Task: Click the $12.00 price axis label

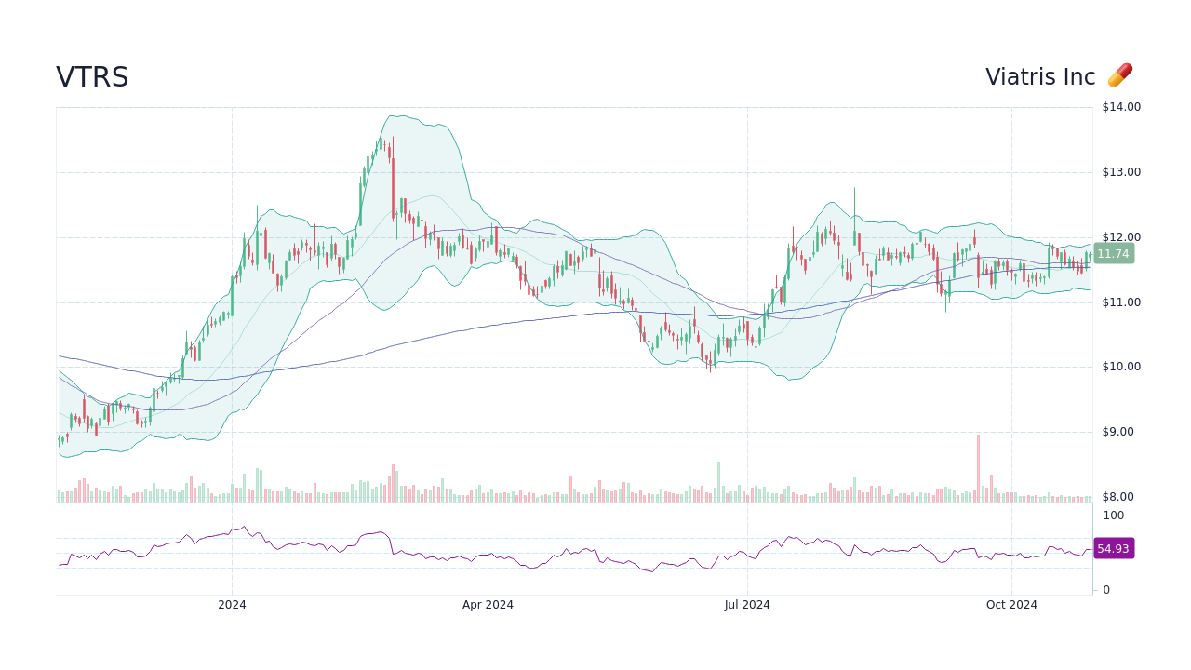Action: (1121, 237)
